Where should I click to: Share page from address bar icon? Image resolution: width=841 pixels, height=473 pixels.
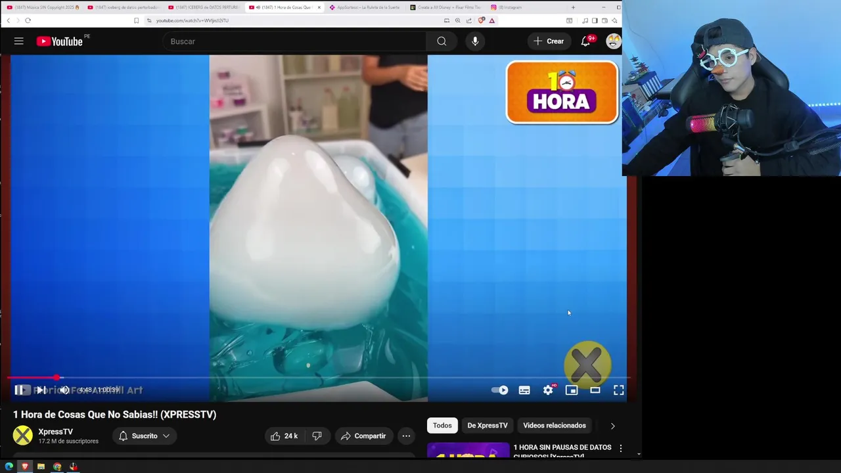click(469, 20)
